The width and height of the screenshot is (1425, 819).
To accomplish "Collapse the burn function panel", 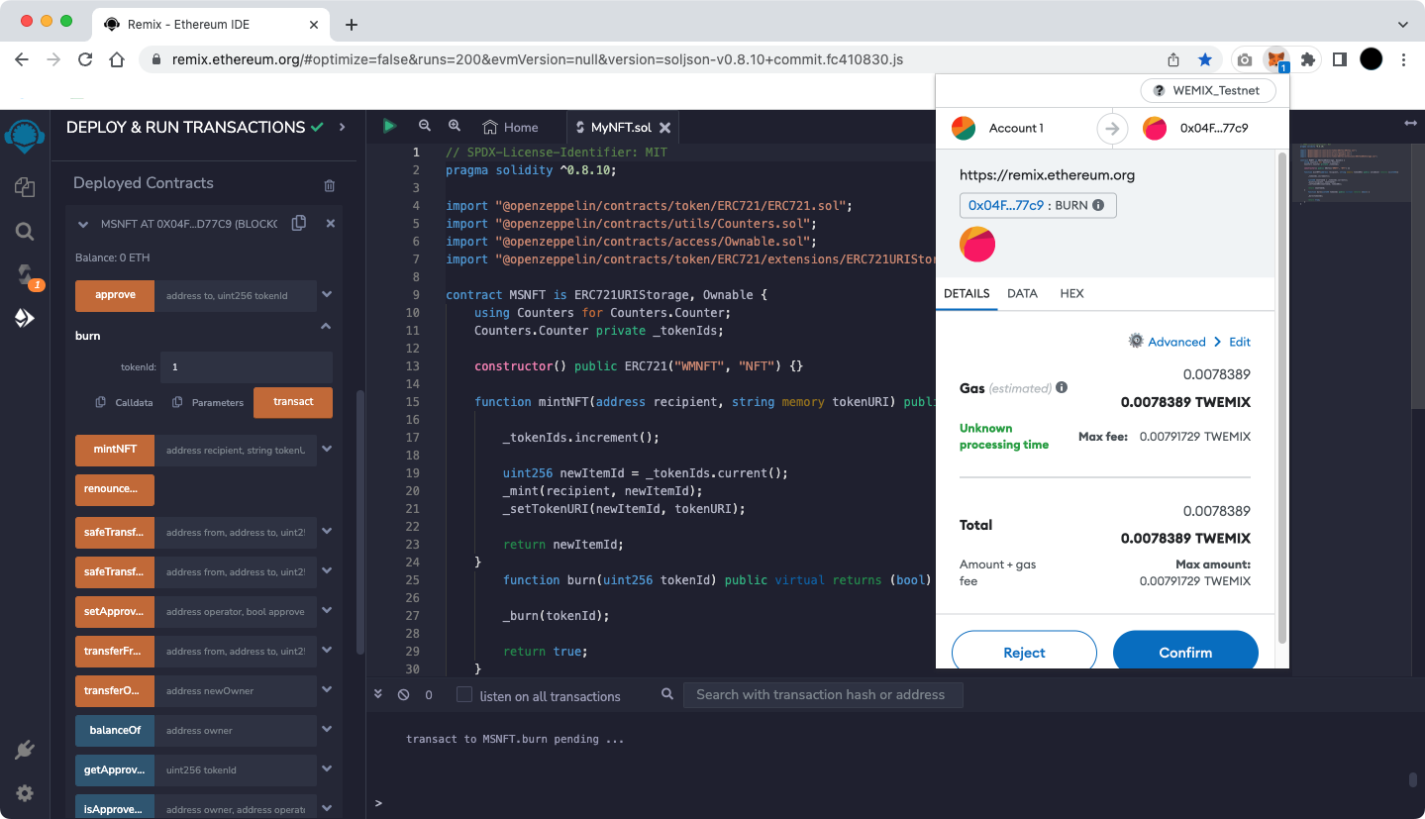I will tap(326, 326).
